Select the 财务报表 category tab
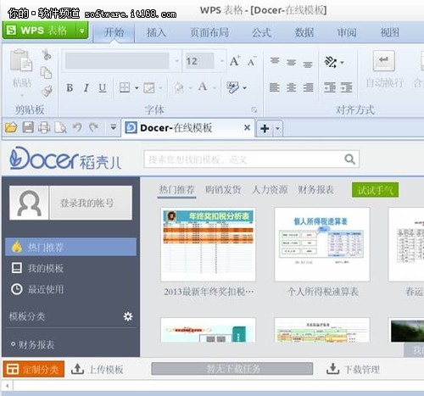 [315, 190]
